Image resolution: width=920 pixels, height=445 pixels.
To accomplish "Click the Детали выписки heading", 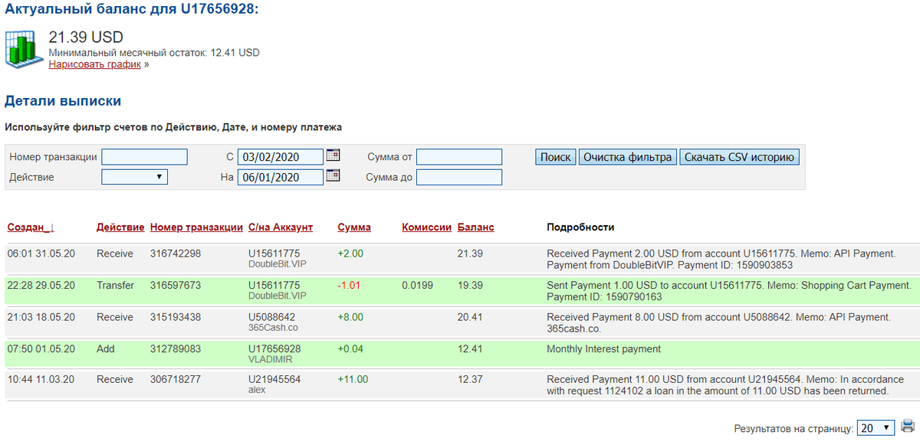I will tap(63, 101).
